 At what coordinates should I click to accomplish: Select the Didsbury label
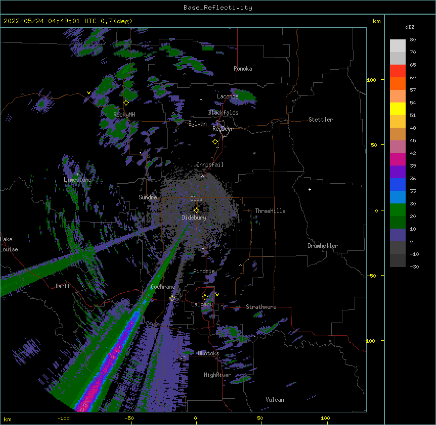[x=194, y=218]
